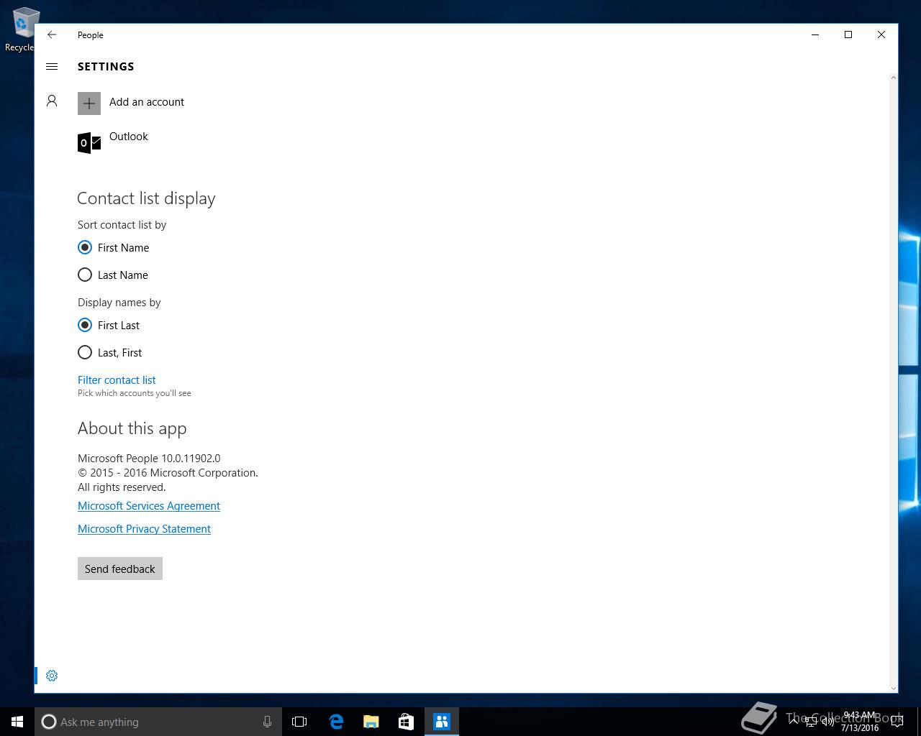Open Microsoft Services Agreement link
The image size is (921, 736).
click(x=149, y=506)
